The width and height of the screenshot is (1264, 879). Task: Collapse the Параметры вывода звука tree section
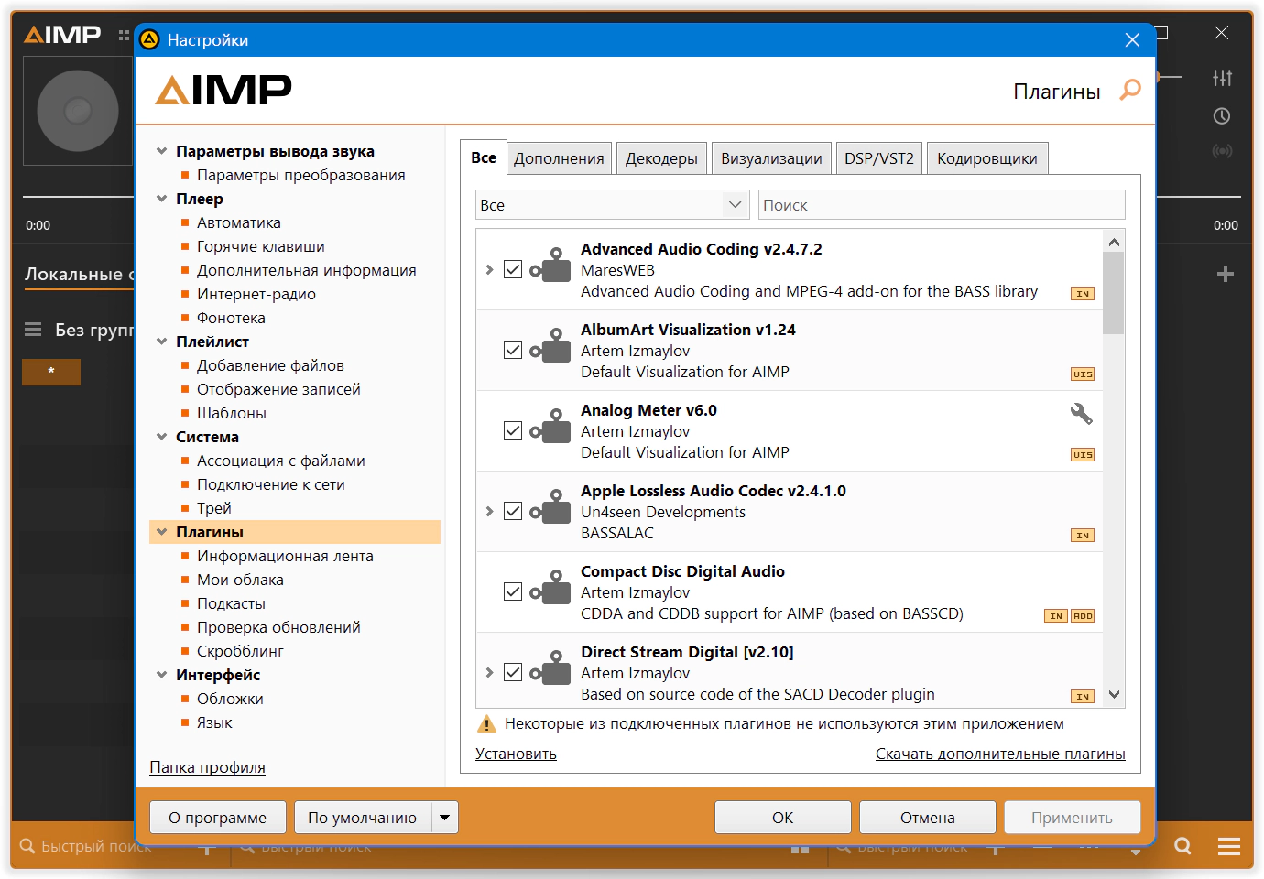point(162,151)
